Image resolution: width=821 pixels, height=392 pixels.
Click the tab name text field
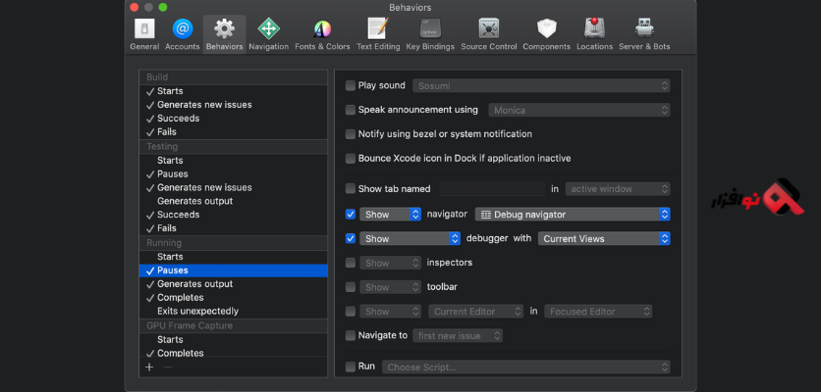click(x=492, y=189)
